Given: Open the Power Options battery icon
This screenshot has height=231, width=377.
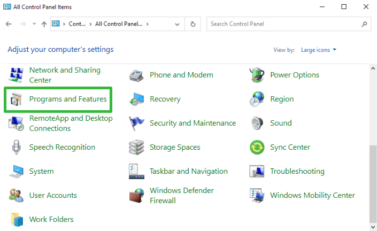Looking at the screenshot, I should (x=257, y=75).
